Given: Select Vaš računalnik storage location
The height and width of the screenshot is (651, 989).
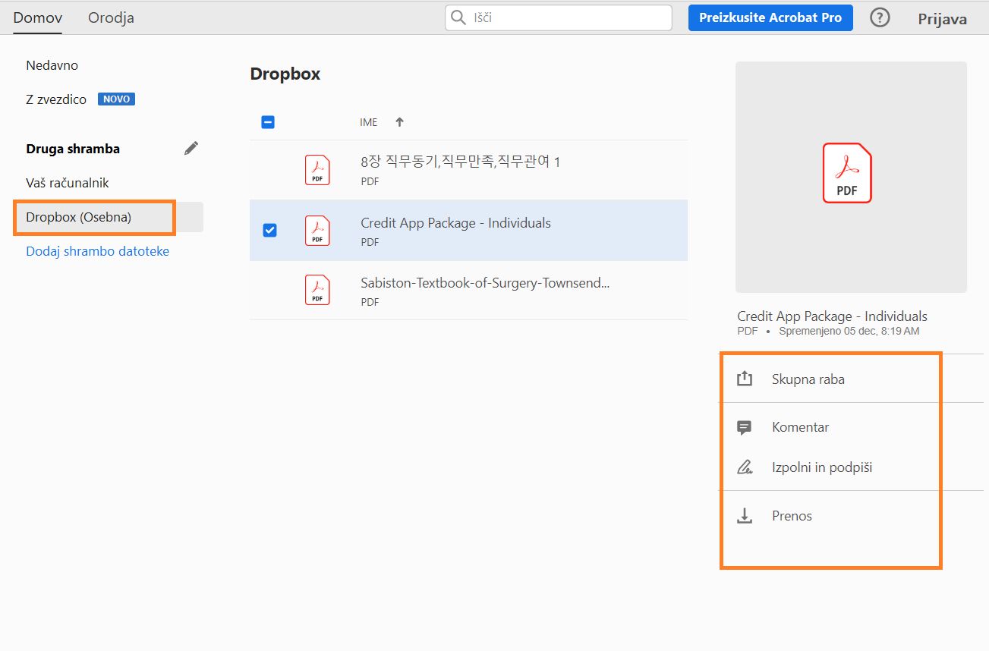Looking at the screenshot, I should pyautogui.click(x=68, y=182).
